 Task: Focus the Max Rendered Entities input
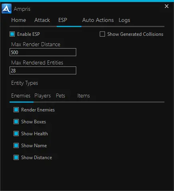tap(43, 70)
